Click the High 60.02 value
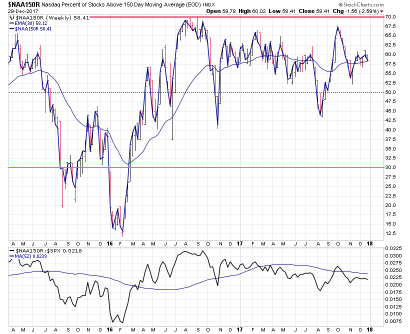The height and width of the screenshot is (334, 410). [252, 11]
